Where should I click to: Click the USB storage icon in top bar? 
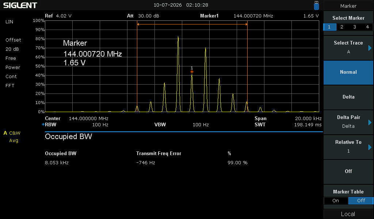pyautogui.click(x=316, y=5)
